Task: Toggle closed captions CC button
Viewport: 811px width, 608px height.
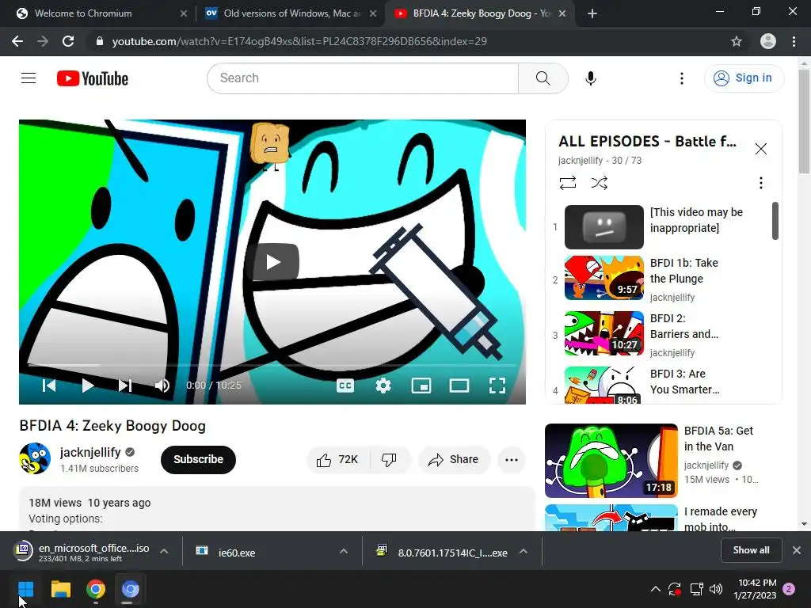Action: 345,386
